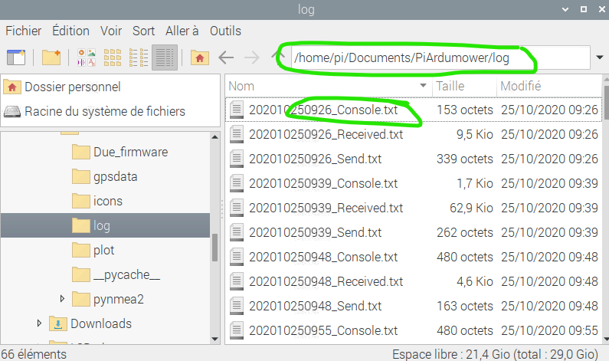609x361 pixels.
Task: Click the file list scrollbar thumb
Action: coord(606,103)
